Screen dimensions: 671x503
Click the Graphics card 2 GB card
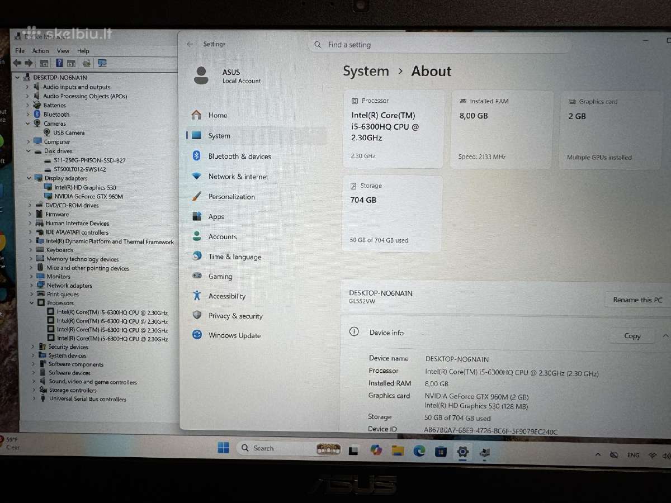[x=611, y=130]
